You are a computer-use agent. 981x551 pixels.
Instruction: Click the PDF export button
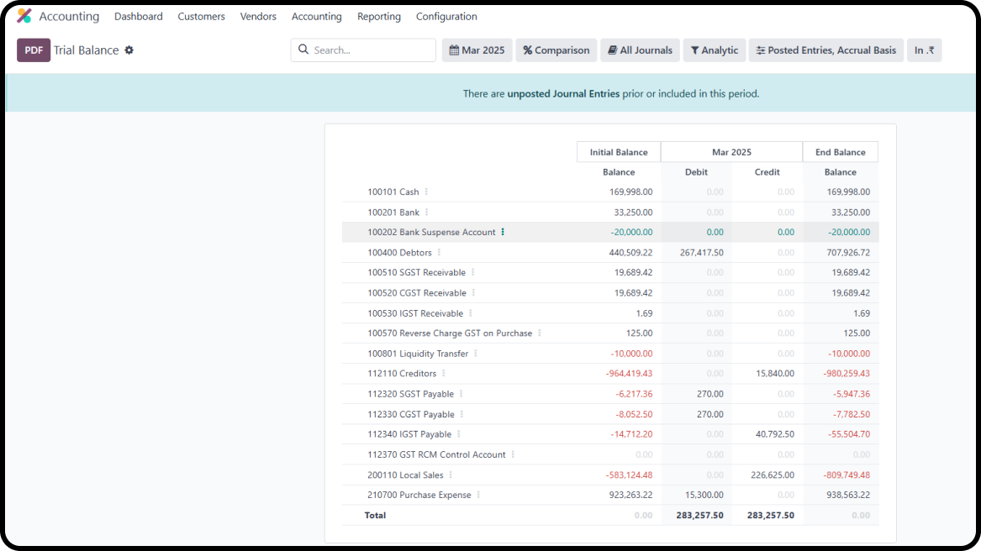point(33,50)
